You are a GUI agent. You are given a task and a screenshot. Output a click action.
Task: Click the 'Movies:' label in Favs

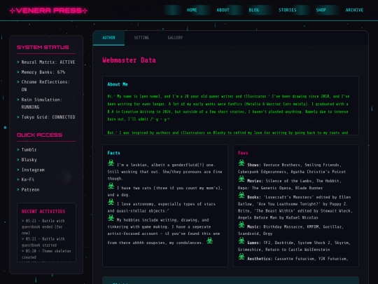(255, 181)
